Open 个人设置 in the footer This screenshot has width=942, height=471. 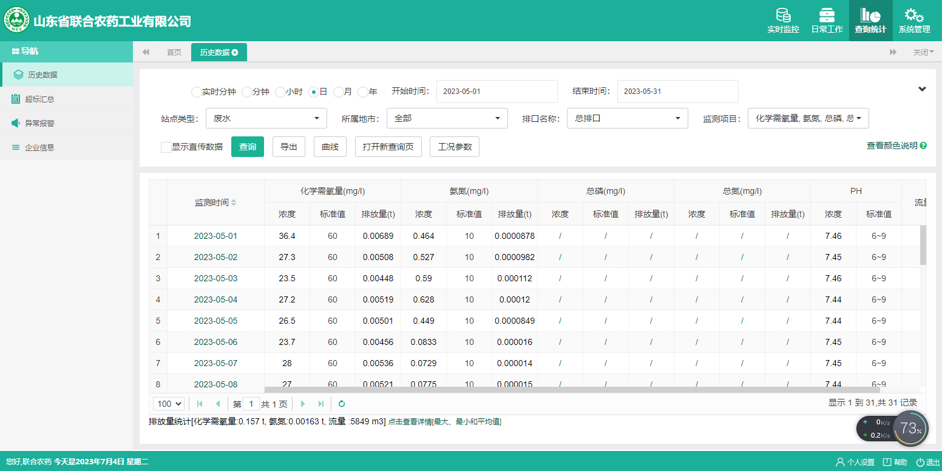855,463
